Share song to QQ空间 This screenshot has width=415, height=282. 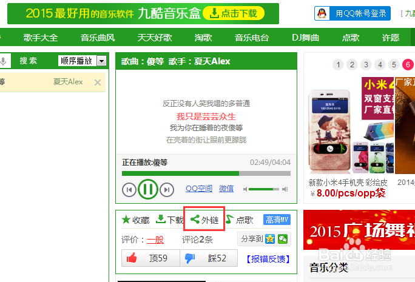click(x=199, y=189)
